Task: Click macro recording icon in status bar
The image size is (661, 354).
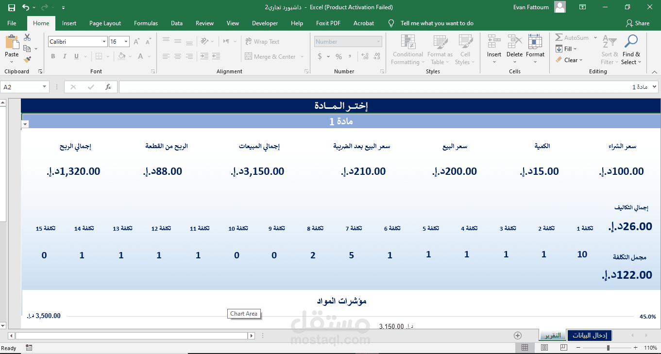Action: pos(29,348)
